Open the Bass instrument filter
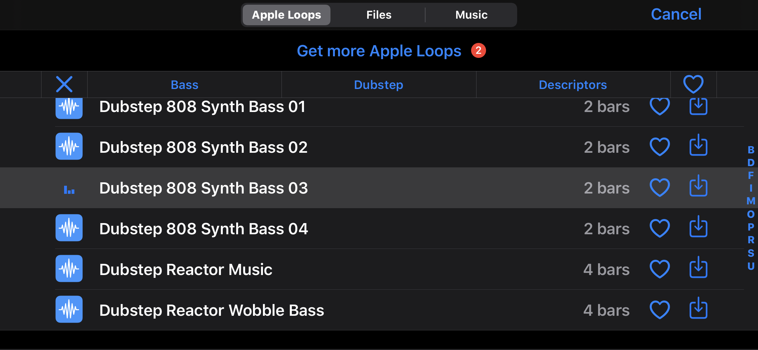Image resolution: width=758 pixels, height=350 pixels. pos(185,85)
